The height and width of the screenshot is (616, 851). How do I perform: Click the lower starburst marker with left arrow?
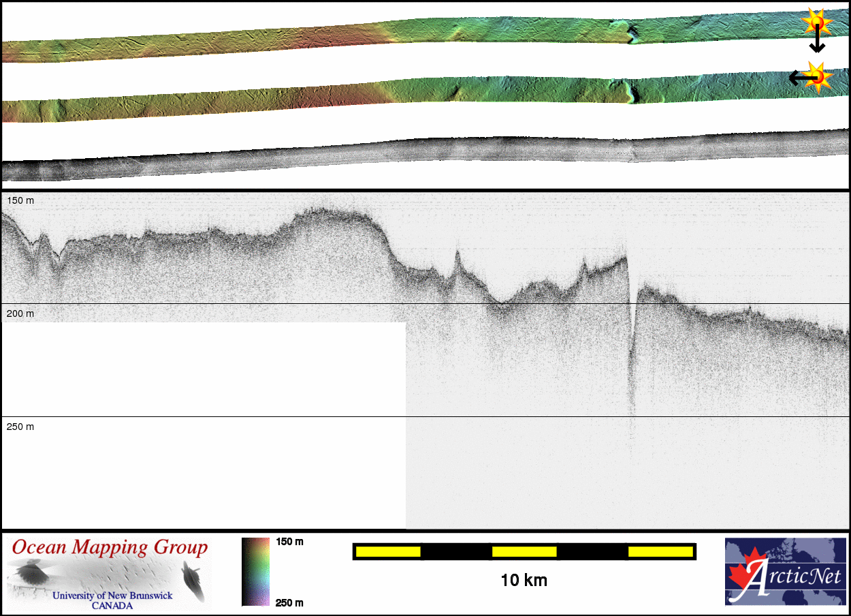click(x=818, y=77)
